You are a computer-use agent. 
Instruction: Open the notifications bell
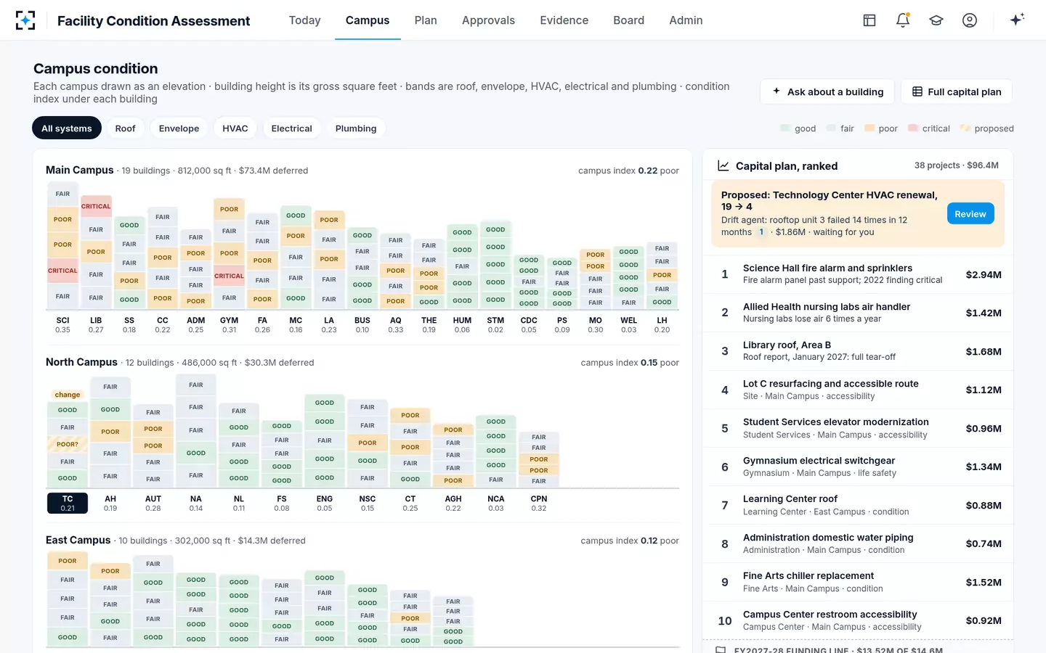tap(903, 20)
